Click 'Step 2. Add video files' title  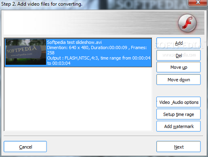[x=42, y=4]
